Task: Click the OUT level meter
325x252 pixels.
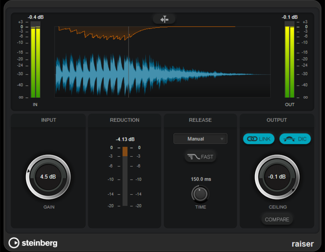Action: coord(290,59)
